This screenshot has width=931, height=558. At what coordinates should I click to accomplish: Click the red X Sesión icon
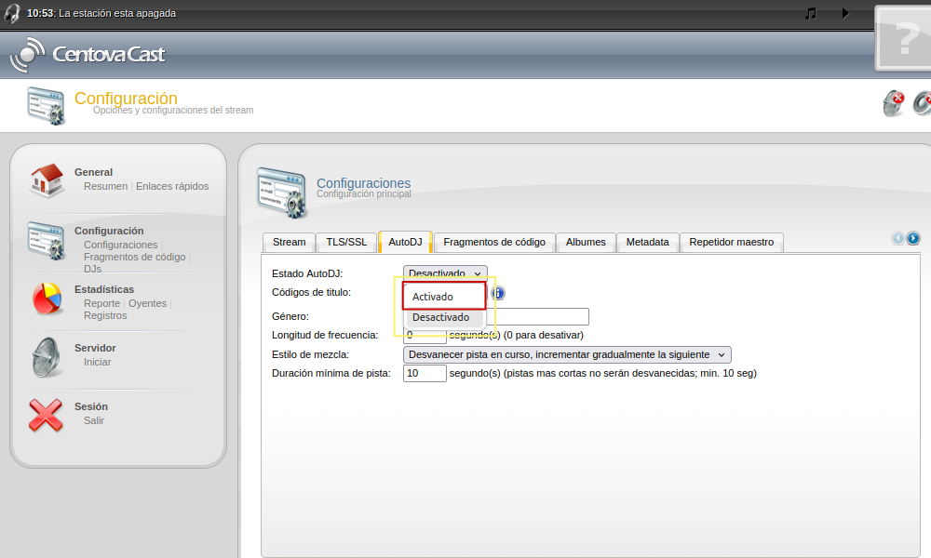[x=46, y=415]
